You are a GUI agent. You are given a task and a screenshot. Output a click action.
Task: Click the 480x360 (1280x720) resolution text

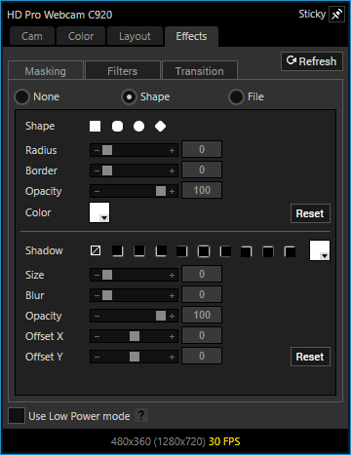point(158,441)
